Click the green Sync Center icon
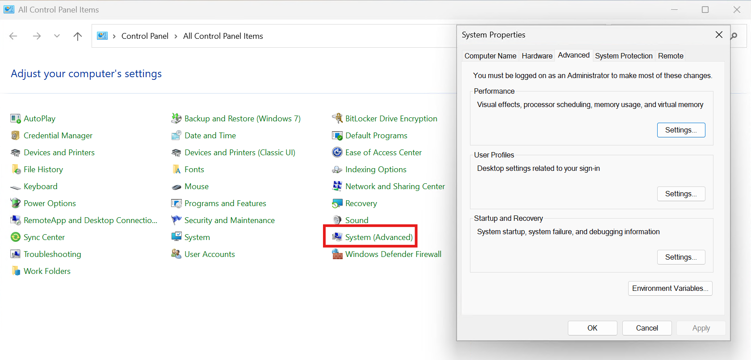Screen dimensions: 751x360 coord(16,237)
